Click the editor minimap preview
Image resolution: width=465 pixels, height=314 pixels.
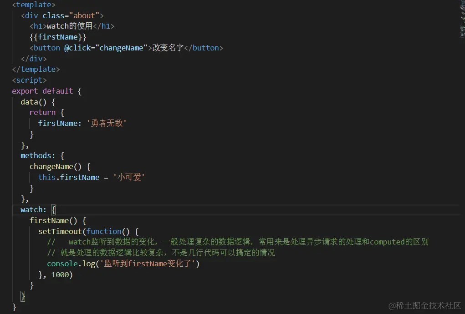click(462, 19)
